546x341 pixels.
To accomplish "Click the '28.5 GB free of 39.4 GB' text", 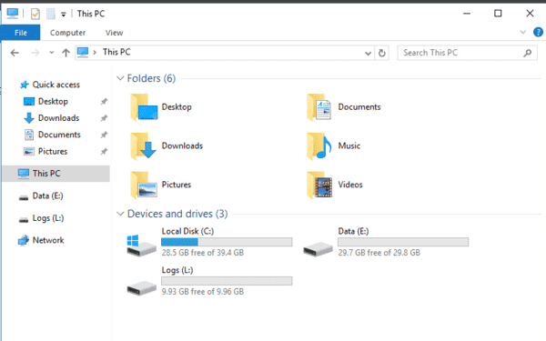I will (x=203, y=253).
